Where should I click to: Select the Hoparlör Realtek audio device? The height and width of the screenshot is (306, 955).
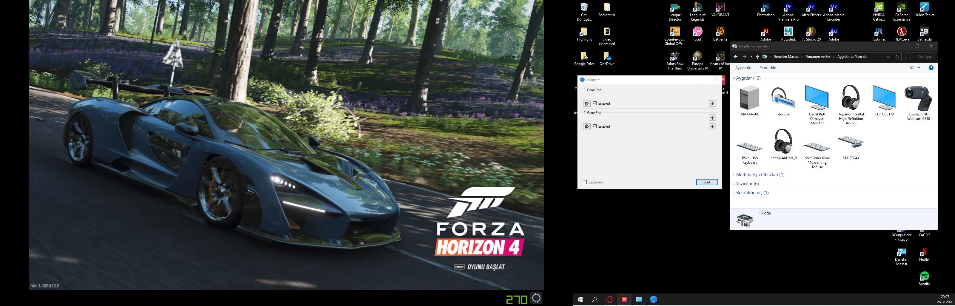[851, 105]
